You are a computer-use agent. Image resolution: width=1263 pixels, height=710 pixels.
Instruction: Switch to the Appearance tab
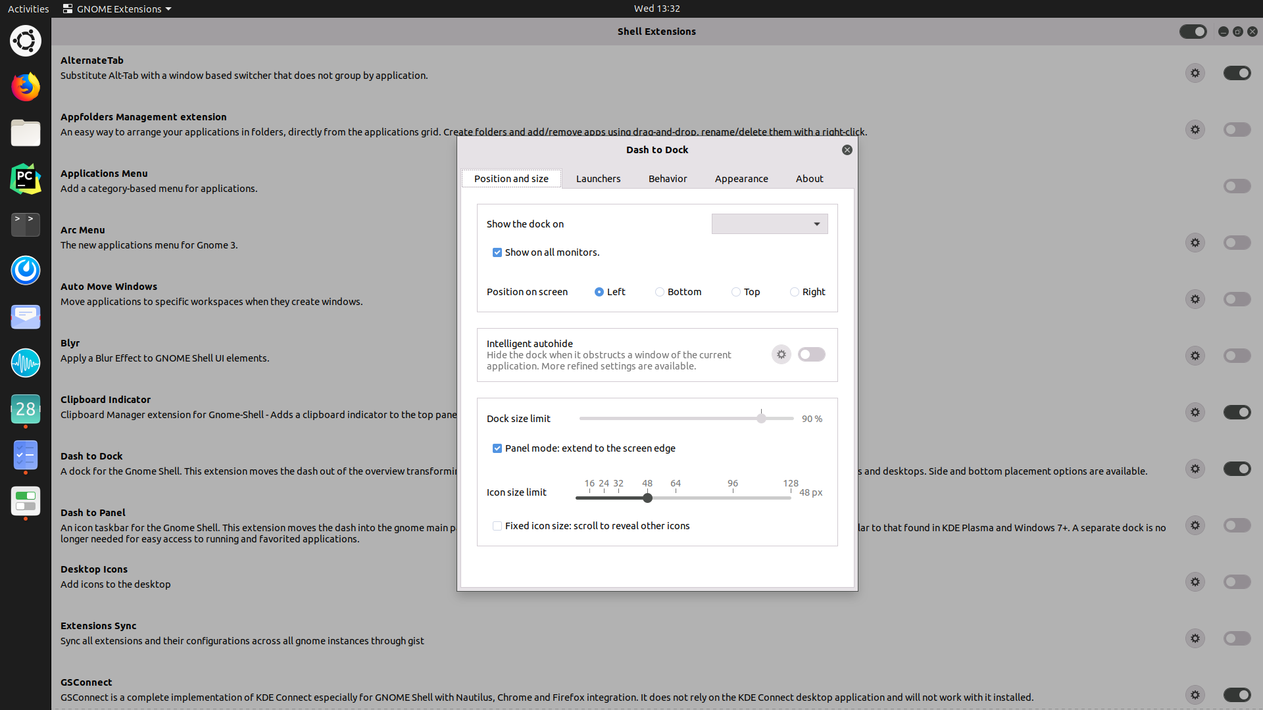click(741, 179)
